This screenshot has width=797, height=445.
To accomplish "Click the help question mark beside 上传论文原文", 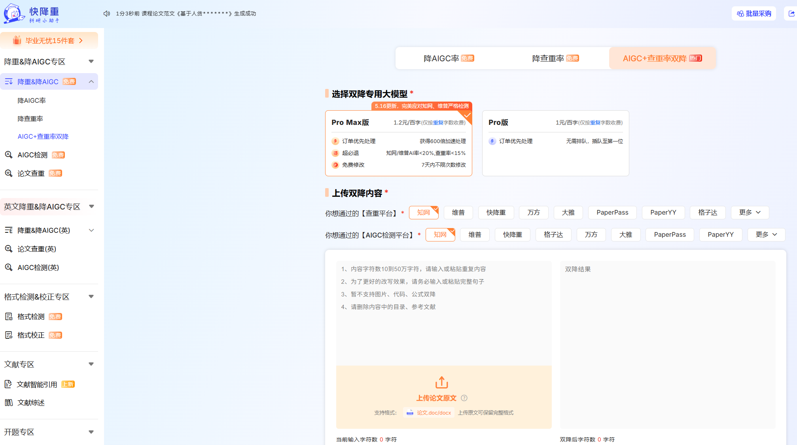I will point(464,398).
